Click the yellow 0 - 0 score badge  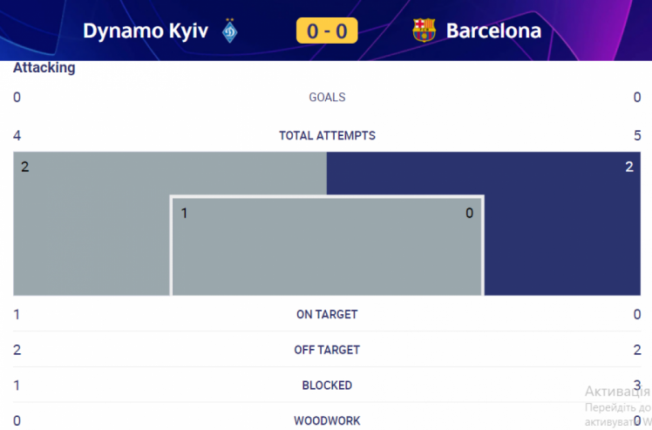coord(327,31)
